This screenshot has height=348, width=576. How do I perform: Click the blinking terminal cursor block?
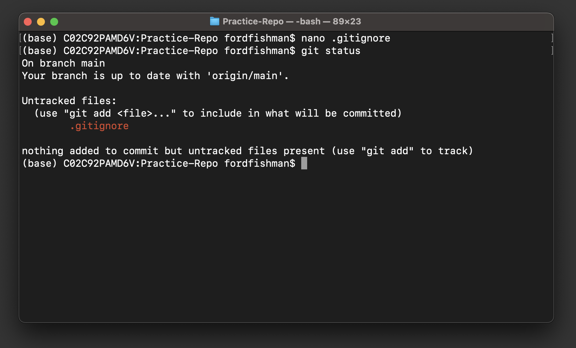tap(304, 163)
